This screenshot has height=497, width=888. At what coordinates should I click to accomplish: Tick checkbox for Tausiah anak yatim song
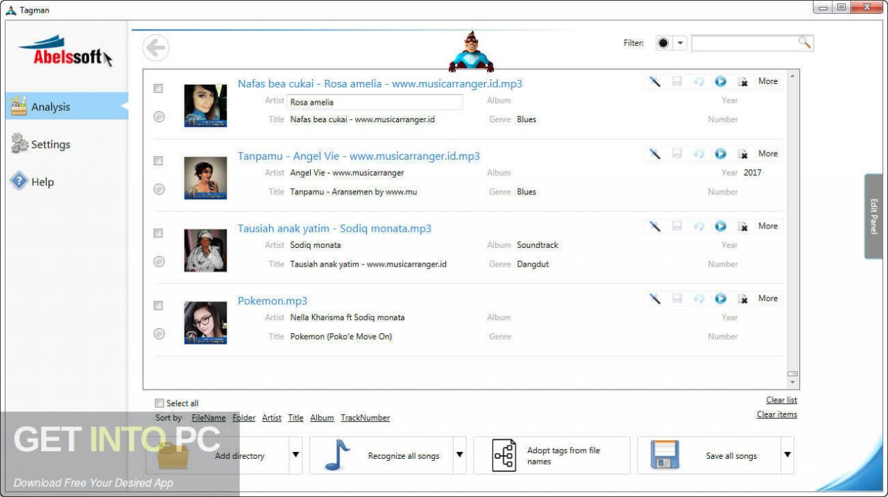(158, 233)
